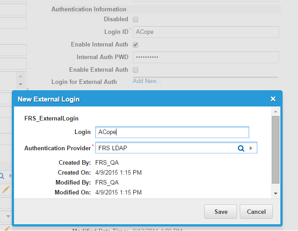Image resolution: width=298 pixels, height=231 pixels.
Task: Click the Save button
Action: click(x=221, y=212)
